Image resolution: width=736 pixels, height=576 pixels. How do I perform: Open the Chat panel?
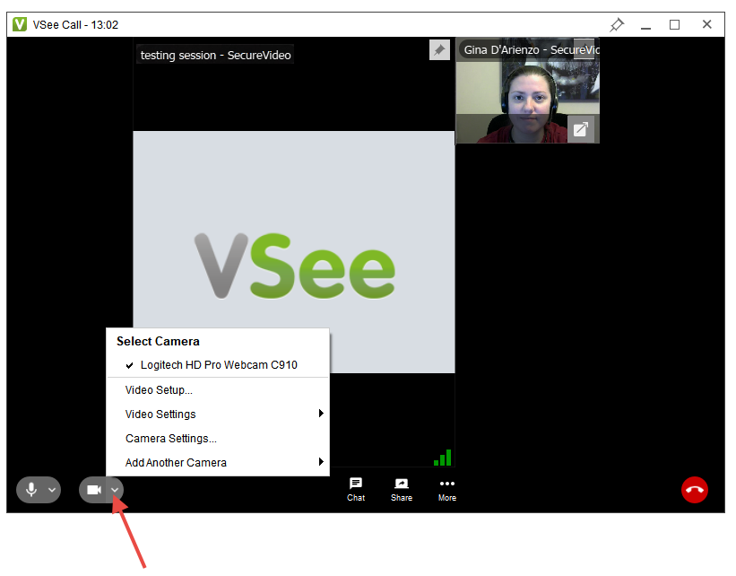[x=356, y=490]
